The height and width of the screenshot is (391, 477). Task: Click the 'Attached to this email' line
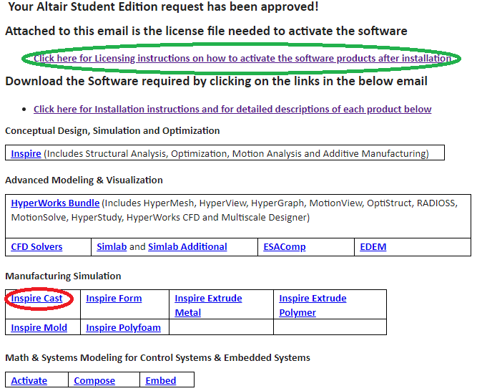[206, 31]
